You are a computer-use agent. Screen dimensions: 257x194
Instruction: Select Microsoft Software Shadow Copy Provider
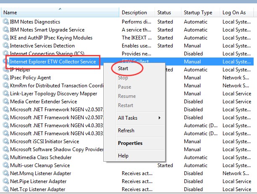[x=57, y=149]
